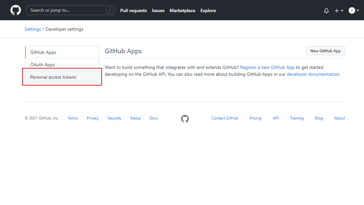Select Personal access tokens in sidebar
The image size is (364, 205).
(x=62, y=77)
